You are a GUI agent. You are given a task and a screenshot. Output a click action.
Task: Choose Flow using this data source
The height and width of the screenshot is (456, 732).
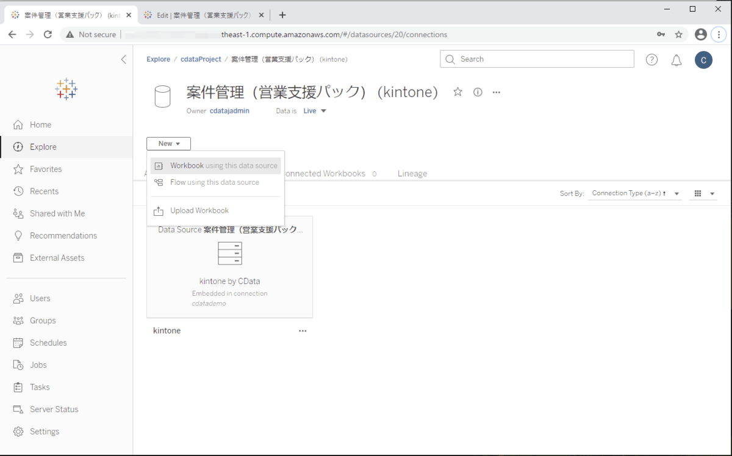[x=215, y=182]
